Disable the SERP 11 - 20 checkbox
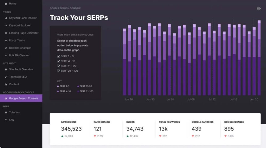Viewport: 266px width, 148px height. point(59,66)
